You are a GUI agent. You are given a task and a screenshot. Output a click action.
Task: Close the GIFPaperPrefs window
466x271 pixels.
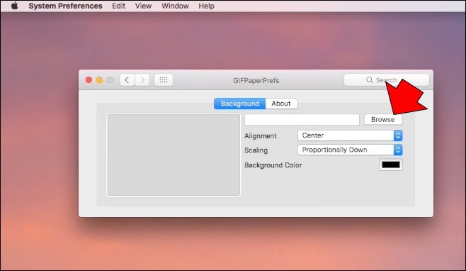(89, 80)
